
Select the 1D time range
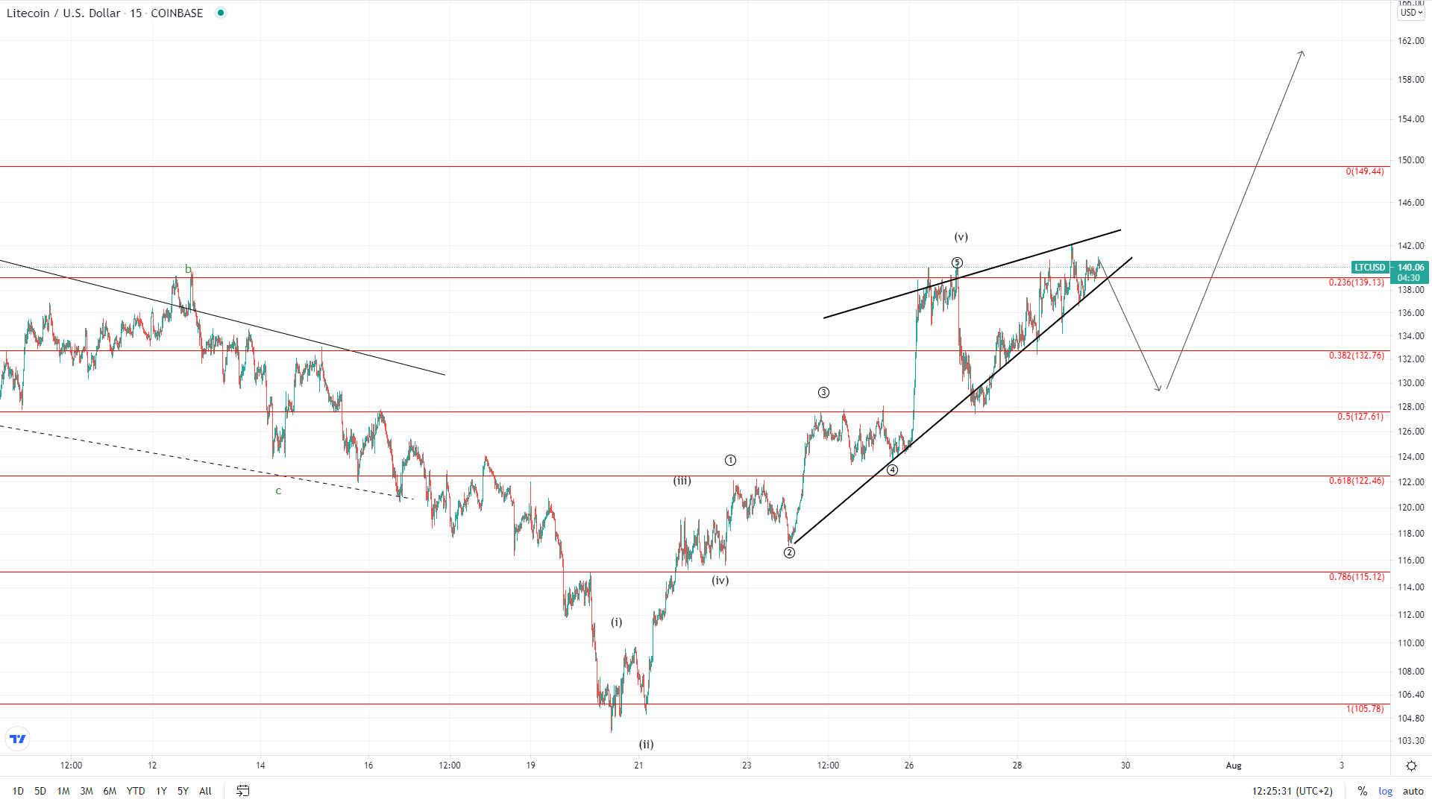point(18,791)
